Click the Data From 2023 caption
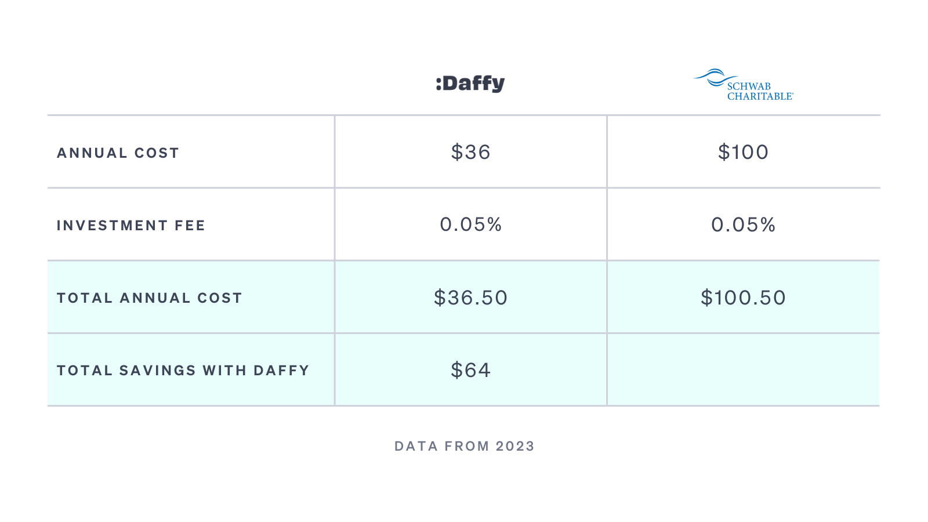The width and height of the screenshot is (928, 522). pos(465,446)
